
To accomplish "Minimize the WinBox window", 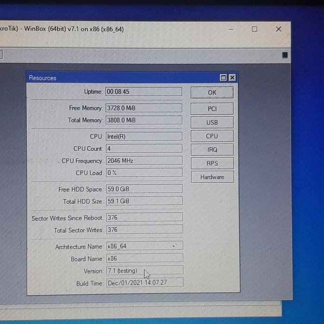I will click(231, 29).
